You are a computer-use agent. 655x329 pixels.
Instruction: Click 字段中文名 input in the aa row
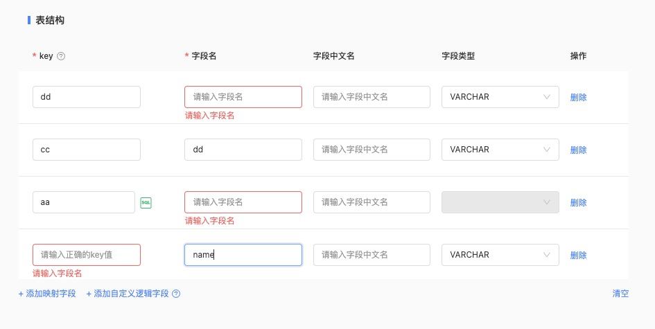tap(372, 202)
